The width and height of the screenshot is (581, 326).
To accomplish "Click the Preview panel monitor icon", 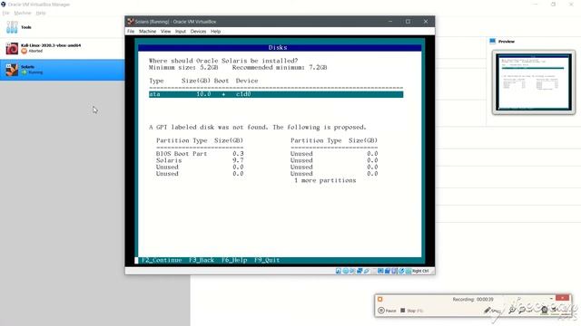I will (x=492, y=42).
